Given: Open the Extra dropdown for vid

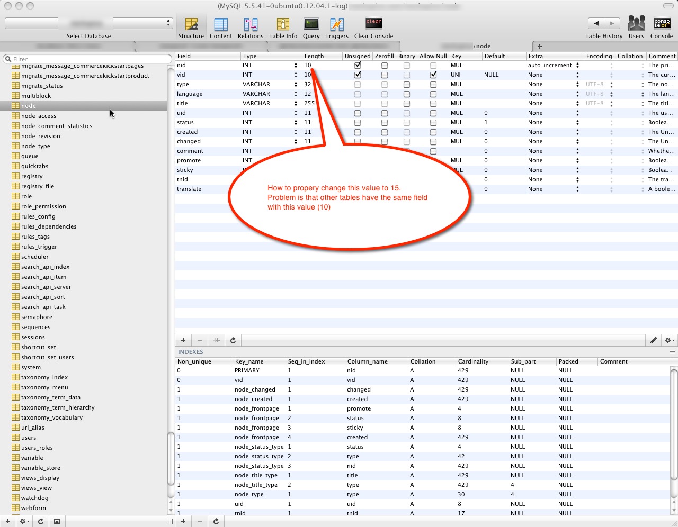Looking at the screenshot, I should [x=577, y=75].
